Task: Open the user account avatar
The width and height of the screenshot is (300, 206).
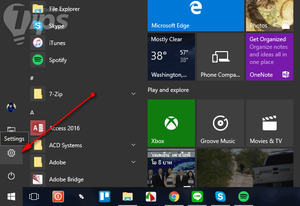Action: pyautogui.click(x=11, y=107)
